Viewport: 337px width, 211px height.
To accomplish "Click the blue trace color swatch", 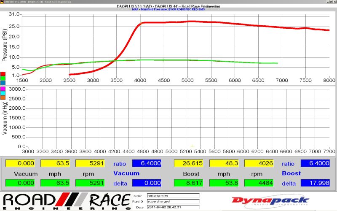I will click(x=3, y=83).
